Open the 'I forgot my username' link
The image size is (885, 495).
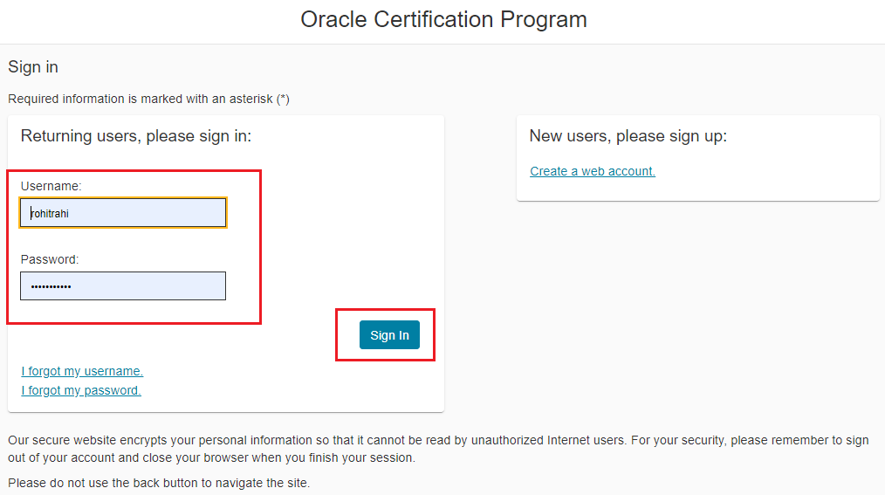(82, 371)
